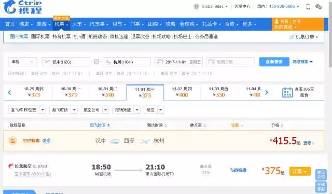Select the 10-29 周日 ¥373 date tab

(x=34, y=92)
